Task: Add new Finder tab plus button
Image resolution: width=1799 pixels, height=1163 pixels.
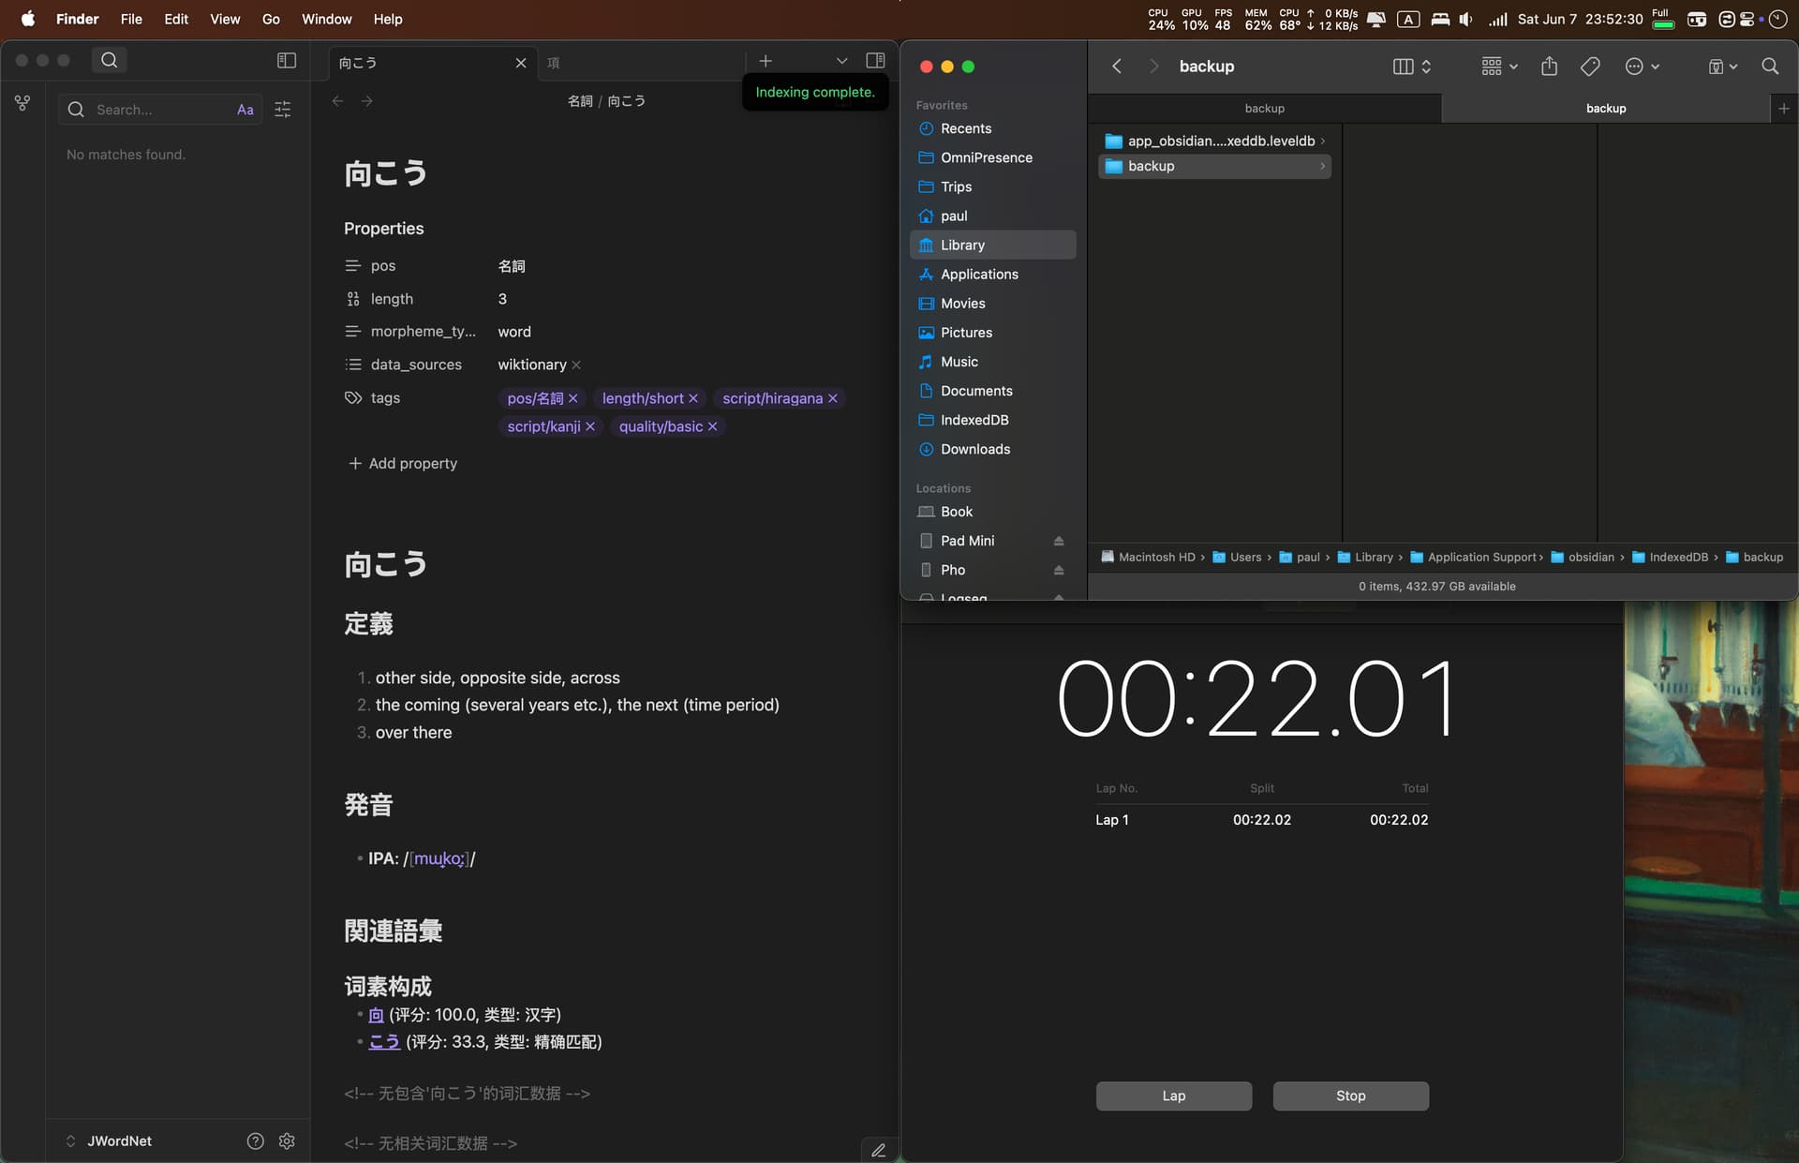Action: (1783, 109)
